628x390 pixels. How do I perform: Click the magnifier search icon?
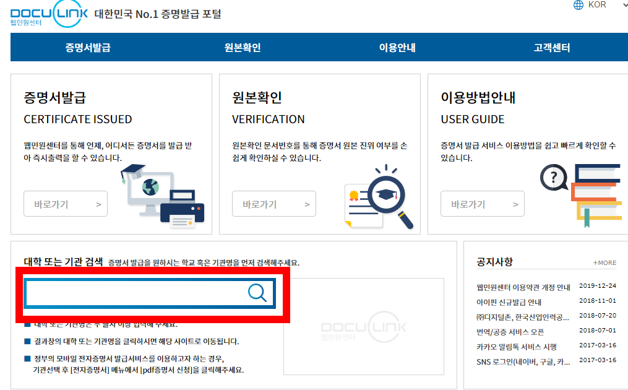coord(256,293)
